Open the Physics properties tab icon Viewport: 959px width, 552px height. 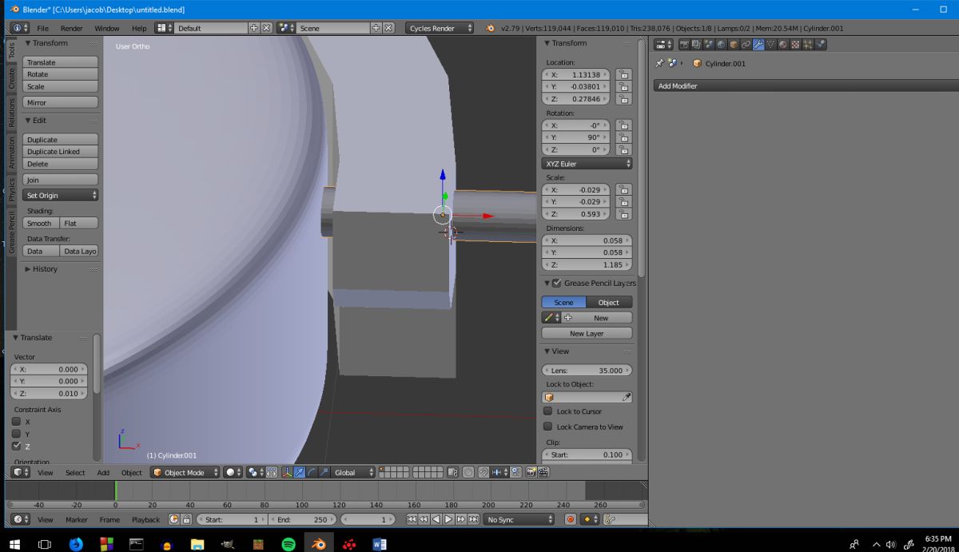coord(820,44)
